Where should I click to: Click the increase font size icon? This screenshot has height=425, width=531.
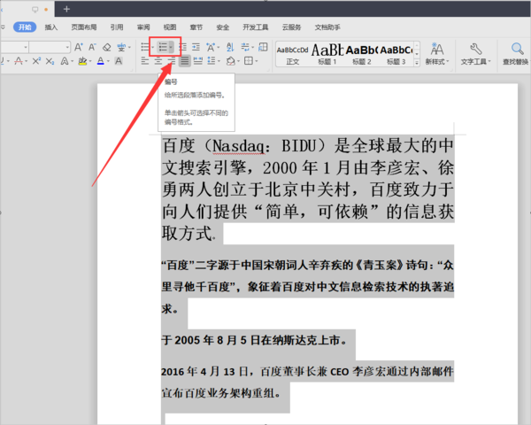78,47
